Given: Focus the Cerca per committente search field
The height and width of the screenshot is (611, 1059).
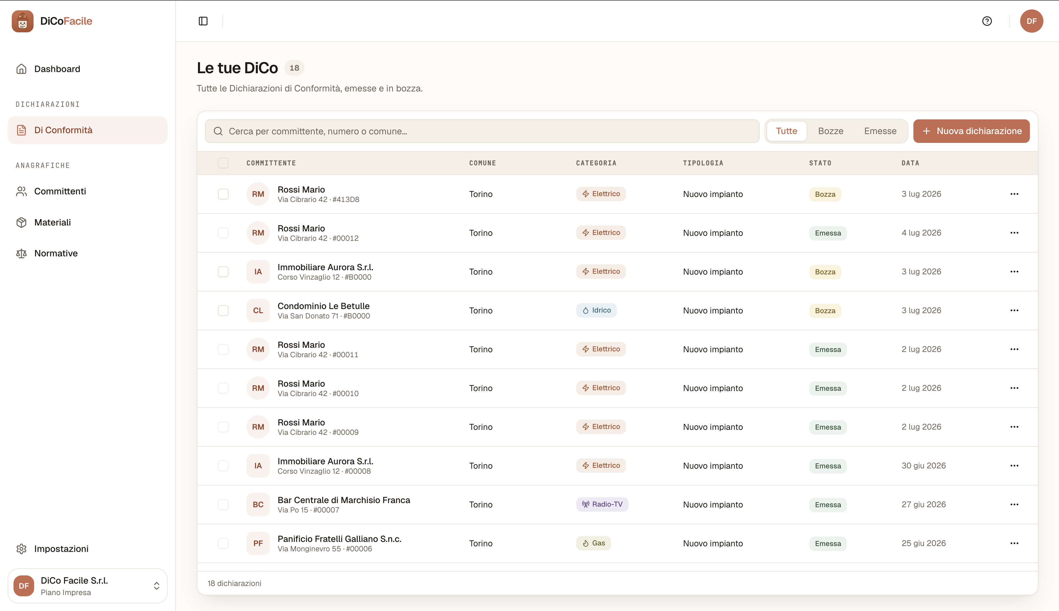Looking at the screenshot, I should [482, 131].
